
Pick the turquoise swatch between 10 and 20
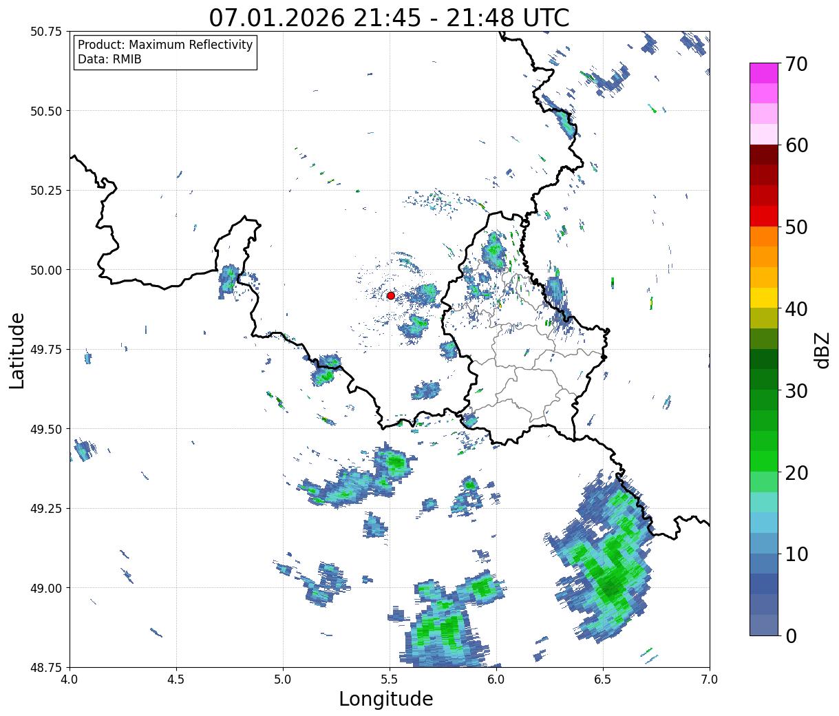click(764, 502)
